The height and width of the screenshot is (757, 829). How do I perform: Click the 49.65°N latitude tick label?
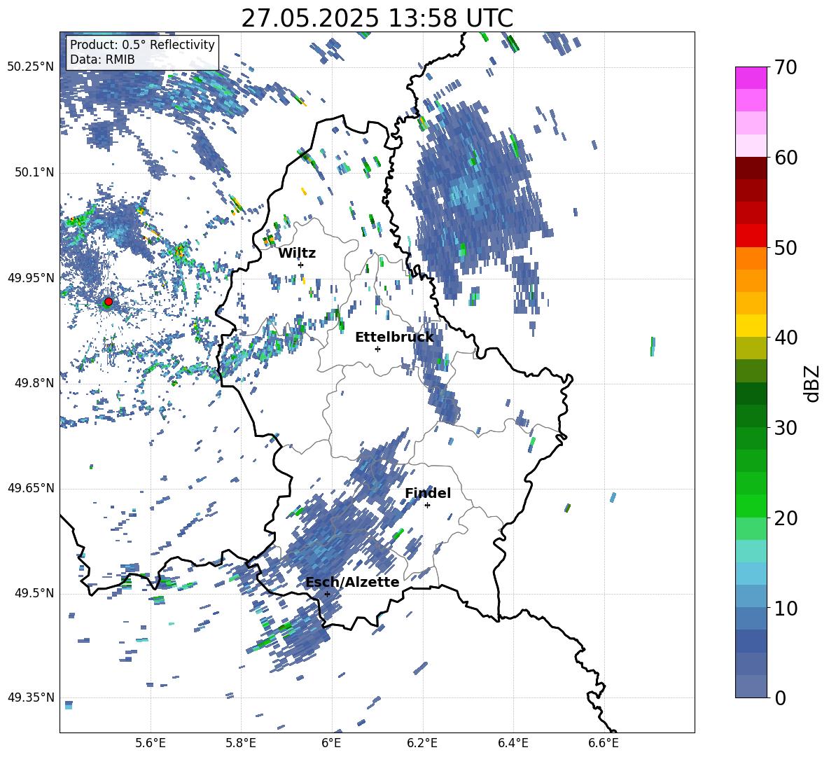pos(31,488)
